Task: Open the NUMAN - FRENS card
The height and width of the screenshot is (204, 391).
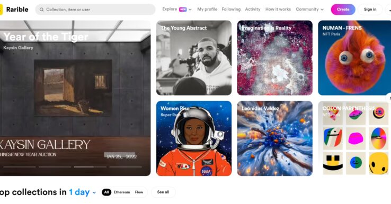Action: (x=354, y=58)
